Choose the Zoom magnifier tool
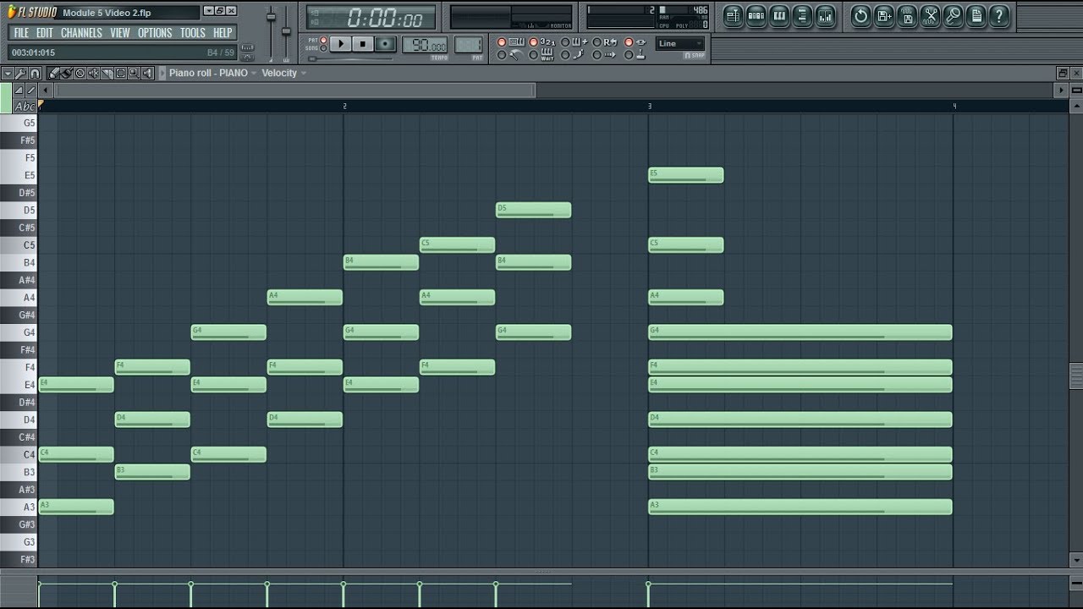 click(135, 74)
